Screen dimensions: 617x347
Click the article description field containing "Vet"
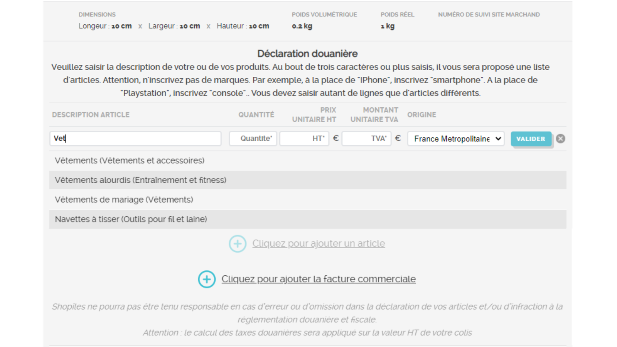pos(135,139)
